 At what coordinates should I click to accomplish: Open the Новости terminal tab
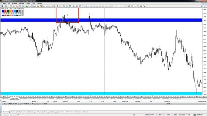31,112
